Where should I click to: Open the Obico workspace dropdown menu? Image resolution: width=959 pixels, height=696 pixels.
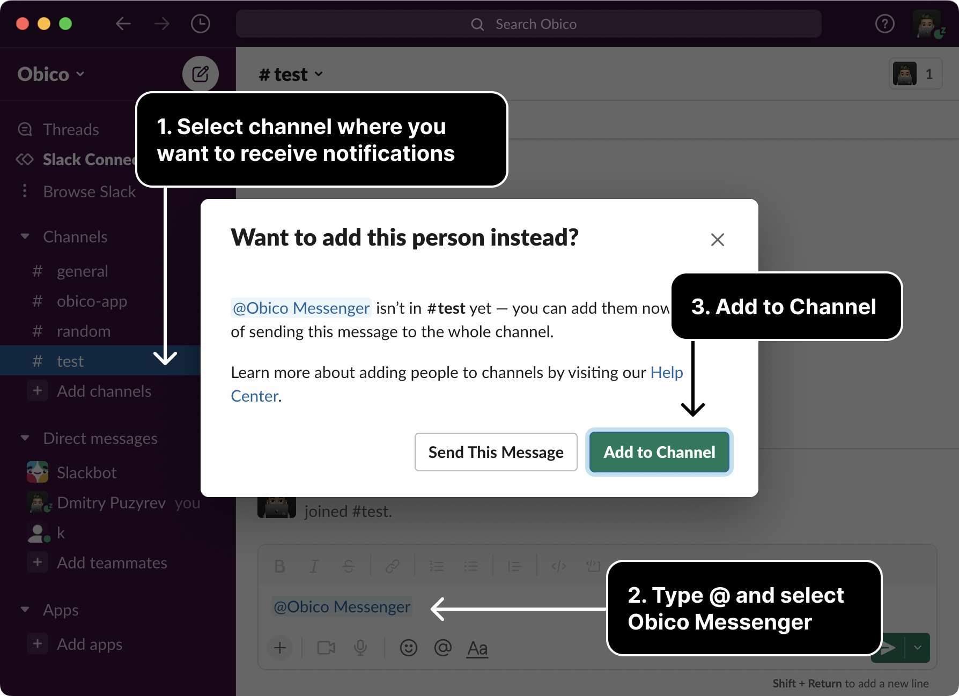51,74
